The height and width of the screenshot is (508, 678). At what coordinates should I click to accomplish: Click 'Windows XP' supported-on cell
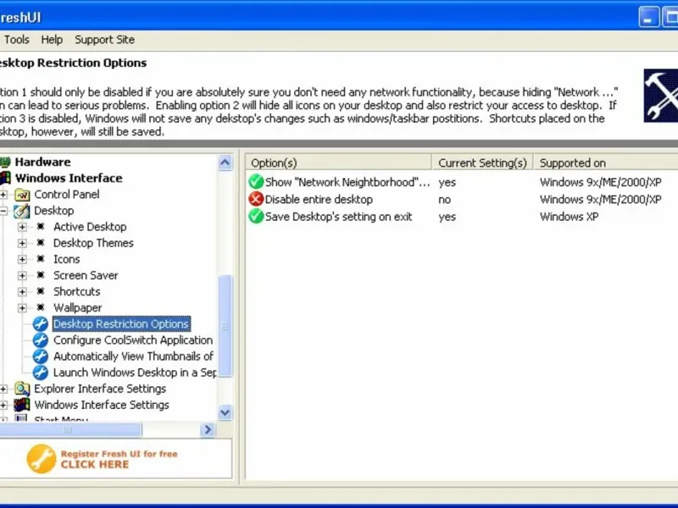pyautogui.click(x=569, y=217)
